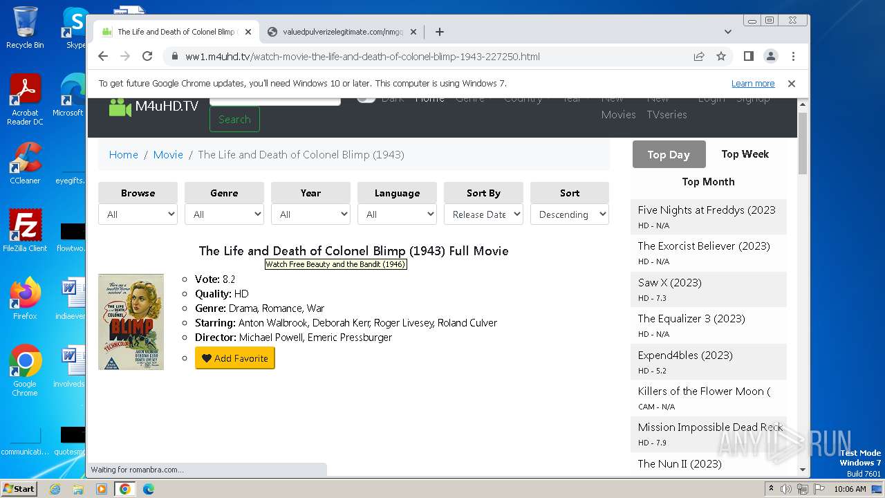Open Internet Explorer in the taskbar

[55, 489]
